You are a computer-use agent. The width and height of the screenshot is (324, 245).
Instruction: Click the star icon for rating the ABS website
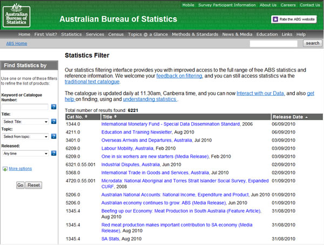pyautogui.click(x=276, y=19)
